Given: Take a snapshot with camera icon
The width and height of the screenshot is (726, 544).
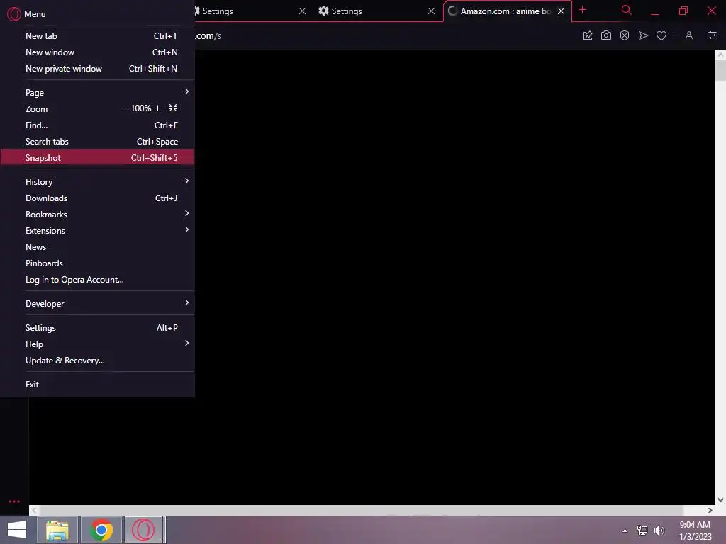Looking at the screenshot, I should [x=606, y=35].
